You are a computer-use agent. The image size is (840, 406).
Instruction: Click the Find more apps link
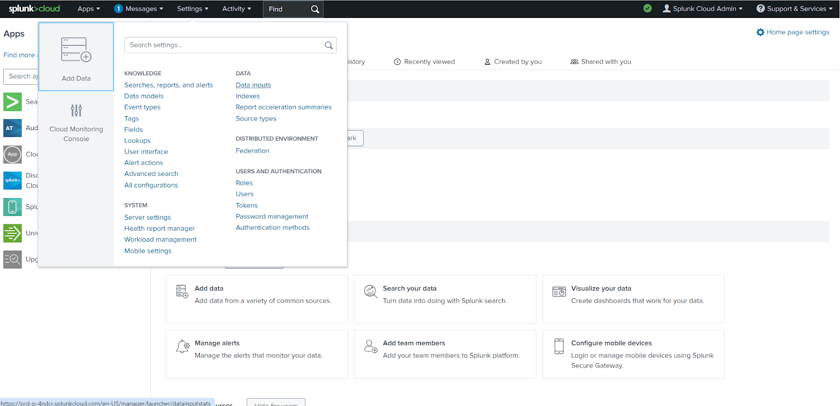click(20, 55)
